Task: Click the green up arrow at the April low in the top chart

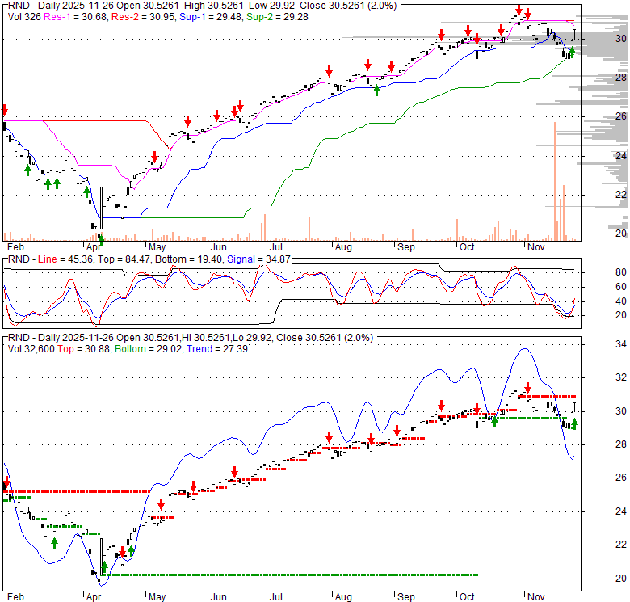Action: [x=101, y=238]
